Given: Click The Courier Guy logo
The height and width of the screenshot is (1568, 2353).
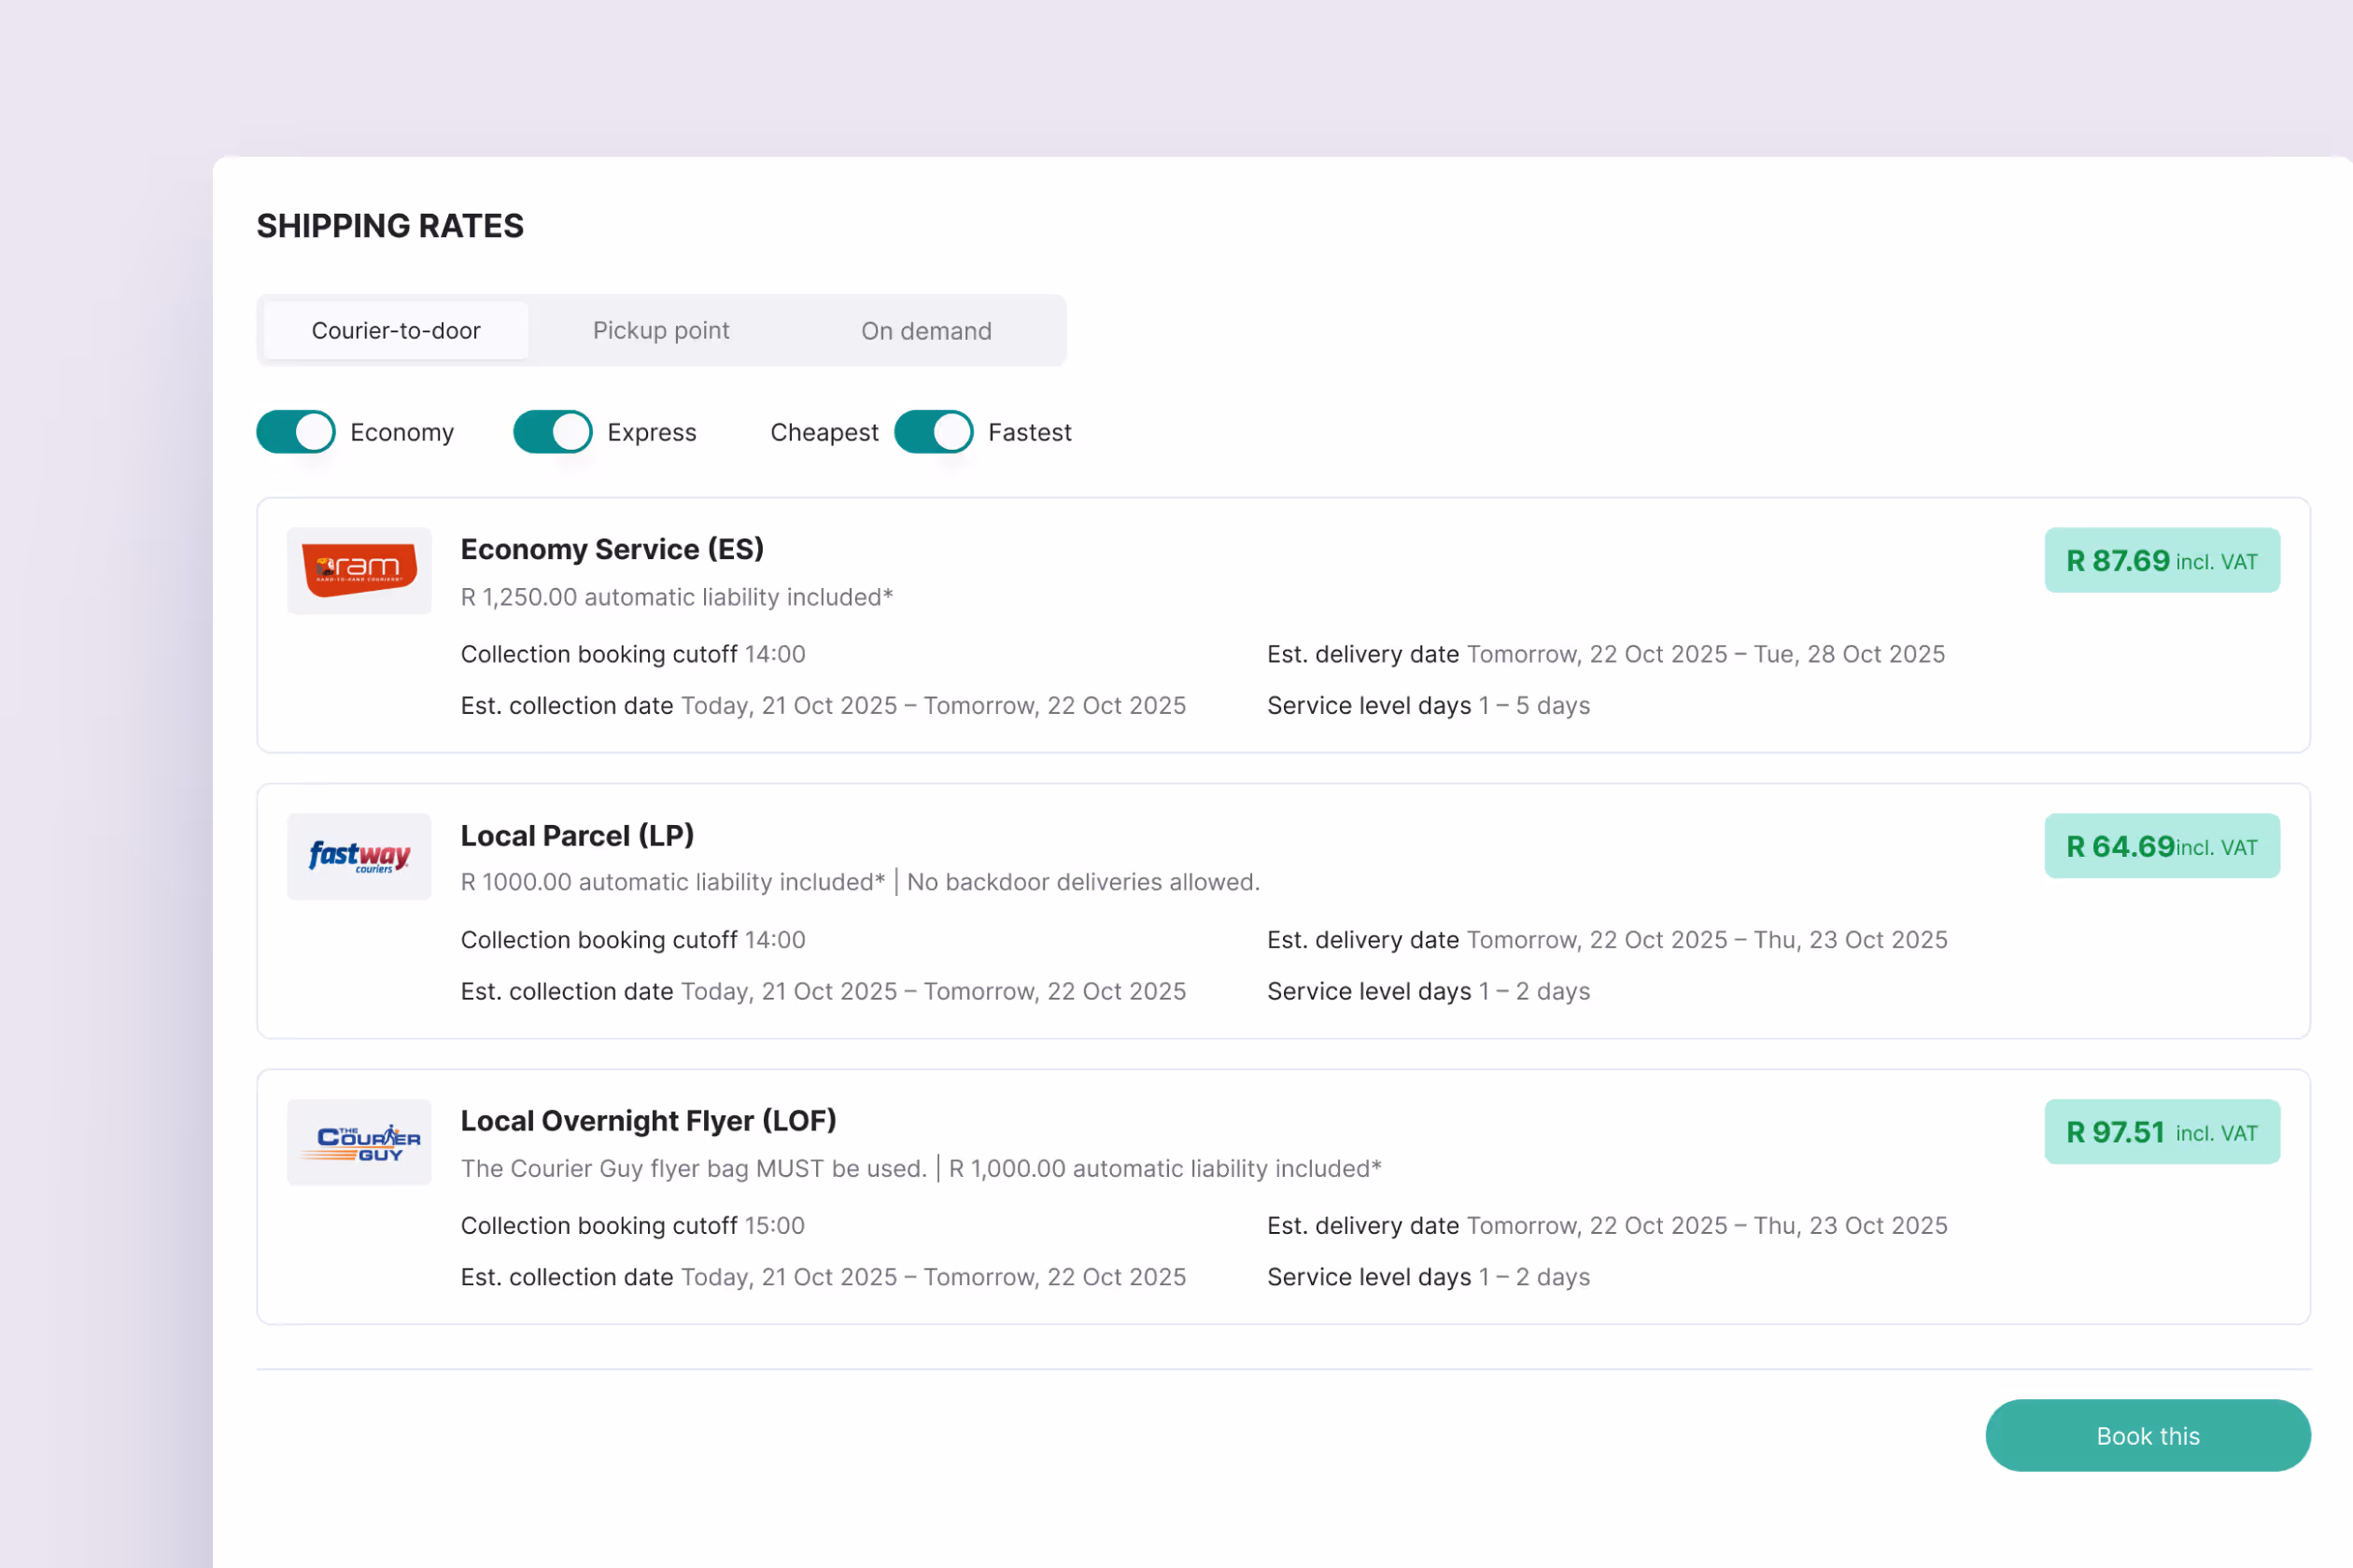Looking at the screenshot, I should 359,1142.
